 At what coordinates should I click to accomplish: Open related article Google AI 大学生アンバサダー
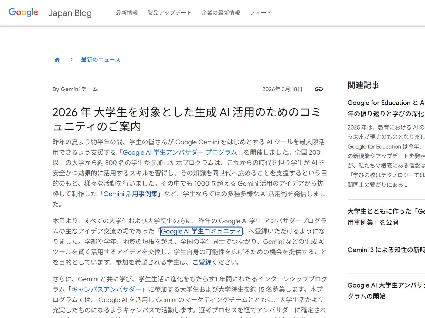(386, 291)
